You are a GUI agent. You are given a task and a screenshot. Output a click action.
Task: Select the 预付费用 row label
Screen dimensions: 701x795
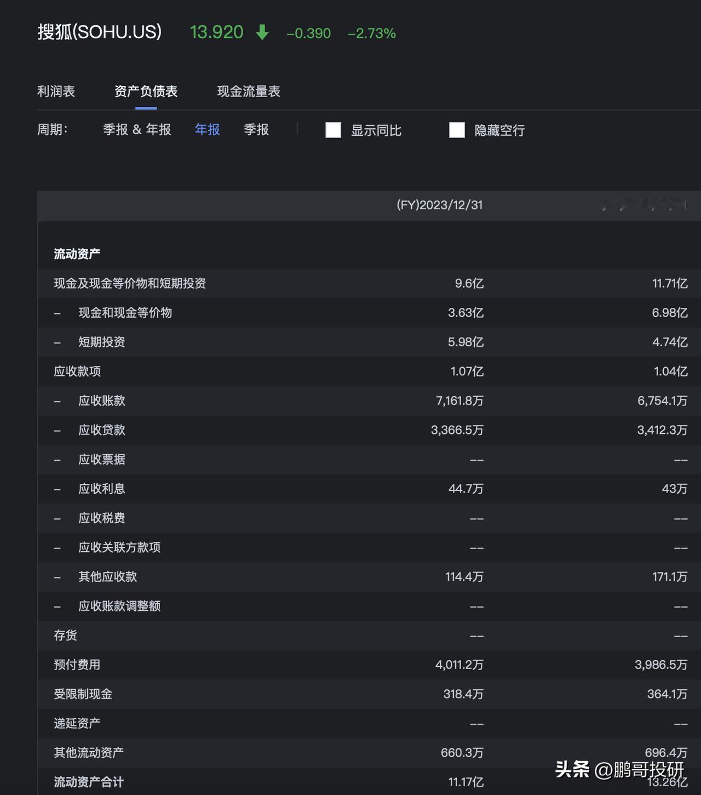[x=77, y=665]
